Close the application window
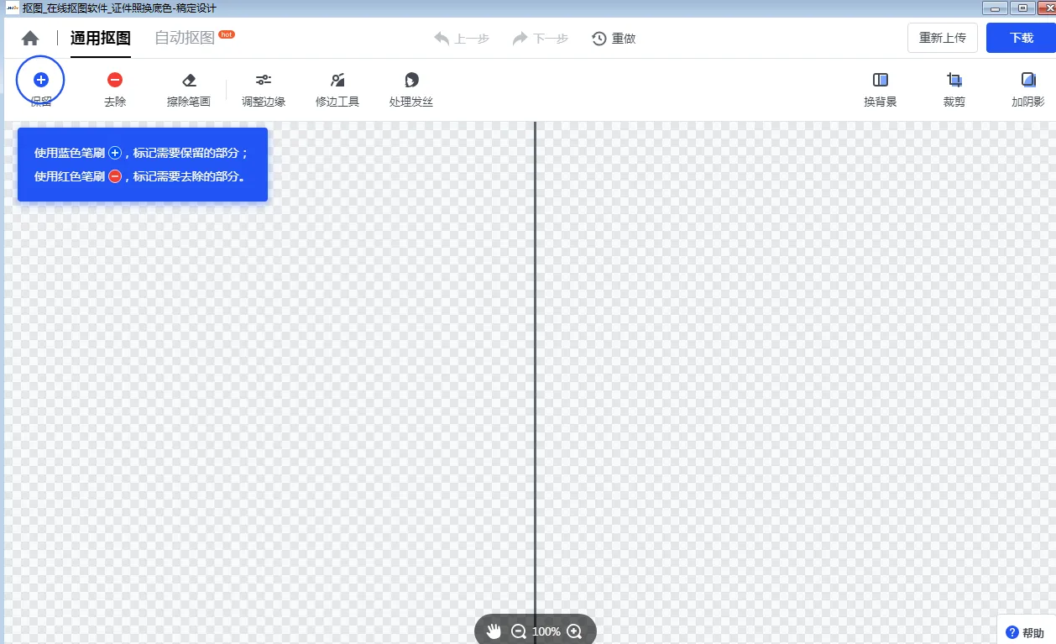 1046,8
